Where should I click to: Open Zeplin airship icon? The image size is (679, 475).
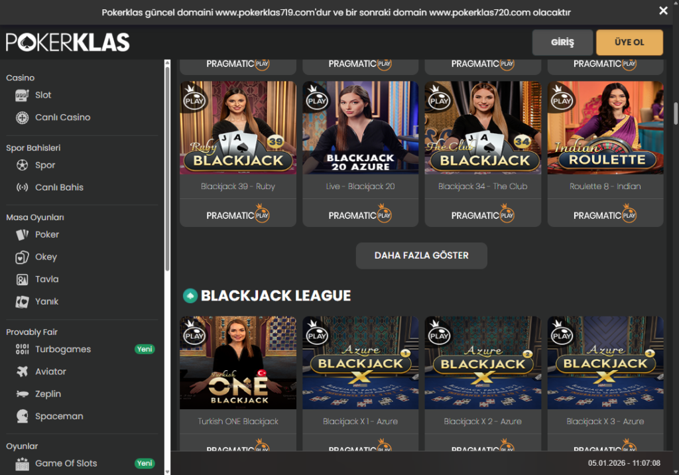(x=22, y=394)
